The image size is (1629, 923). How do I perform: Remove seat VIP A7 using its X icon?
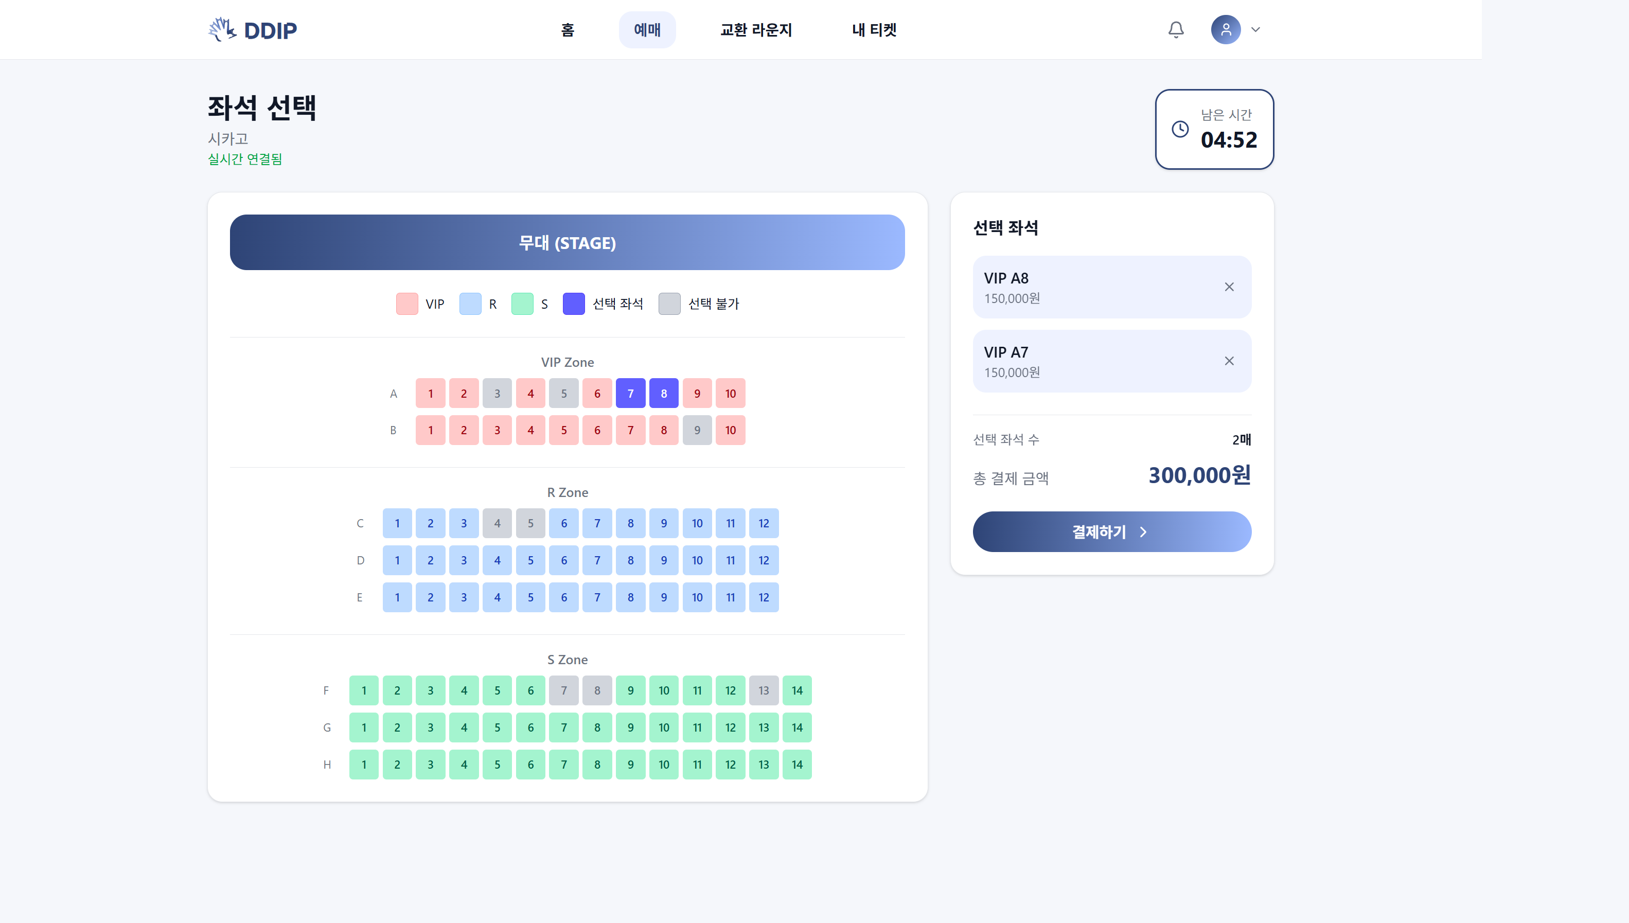tap(1229, 361)
